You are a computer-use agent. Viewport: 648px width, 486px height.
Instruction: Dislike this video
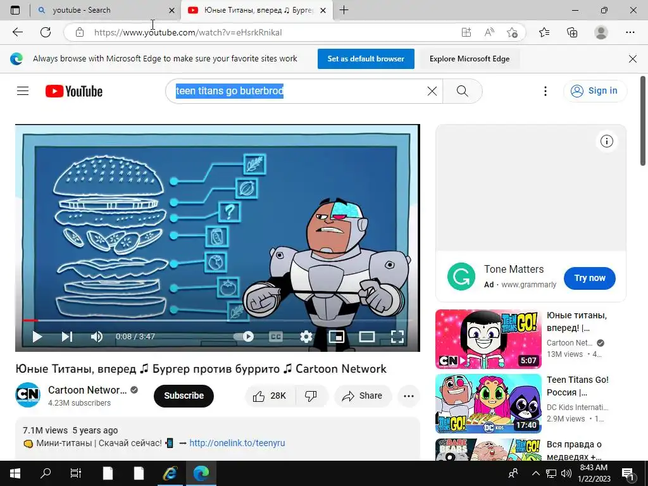311,396
